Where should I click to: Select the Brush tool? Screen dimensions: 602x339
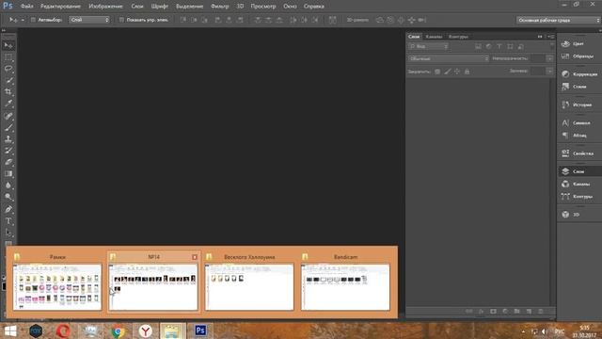coord(8,127)
